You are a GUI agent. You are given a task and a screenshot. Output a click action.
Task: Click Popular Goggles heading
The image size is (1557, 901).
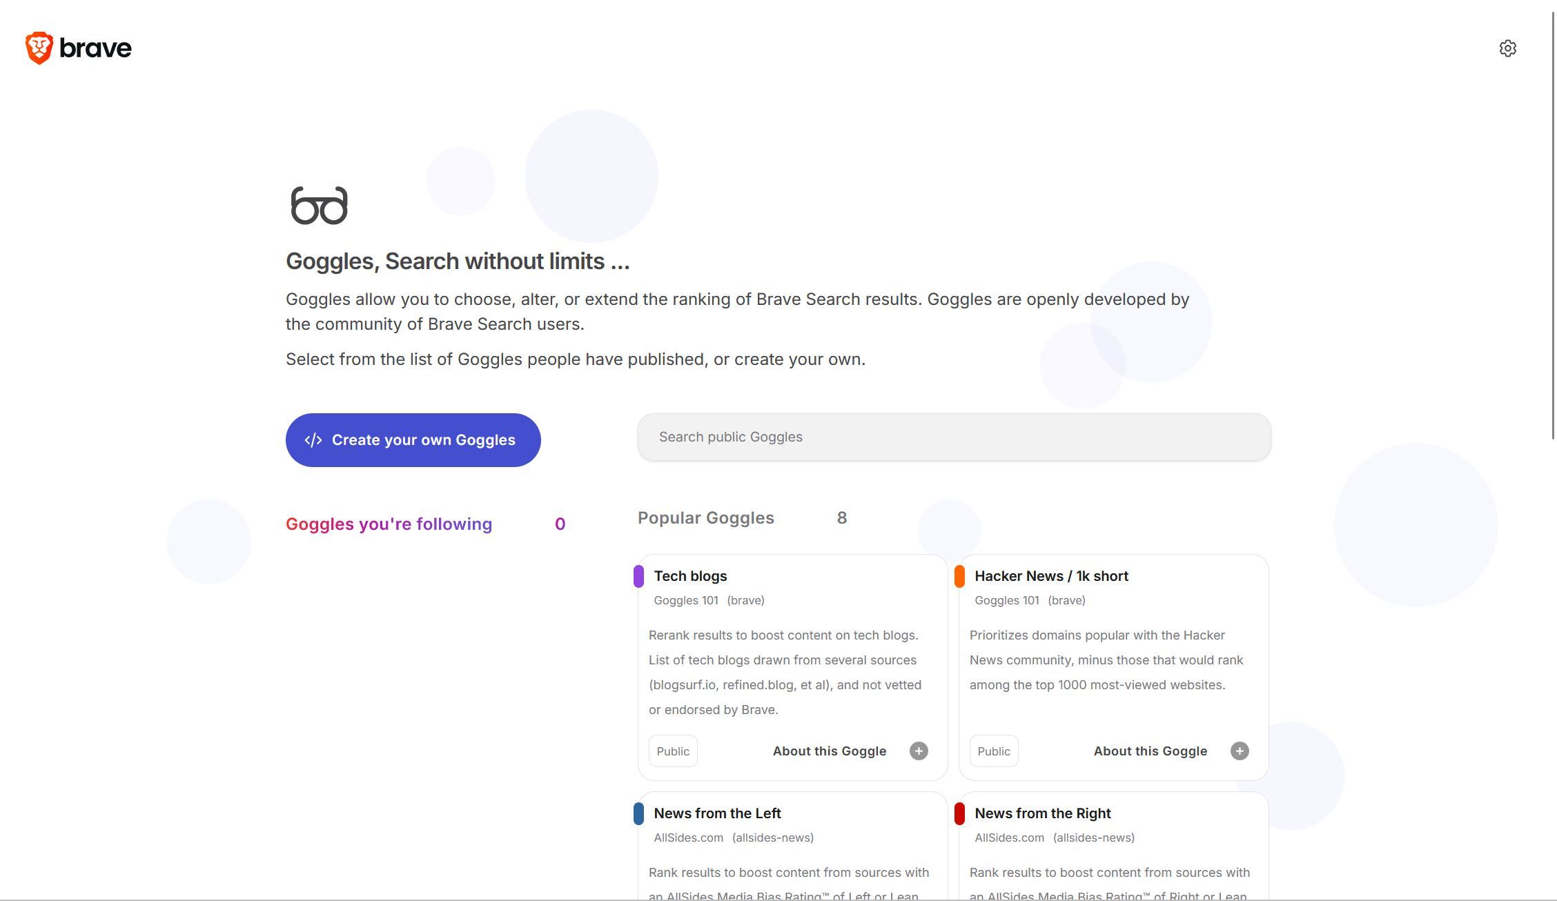click(x=705, y=517)
